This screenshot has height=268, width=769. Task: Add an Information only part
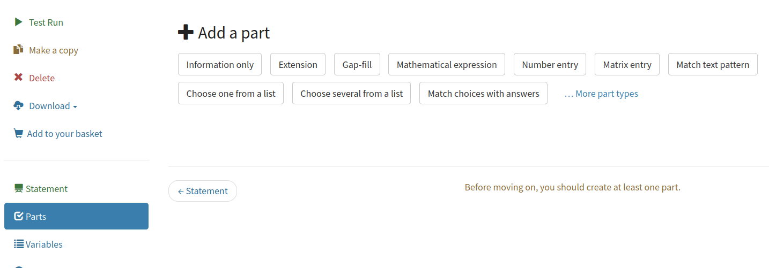[x=220, y=65]
